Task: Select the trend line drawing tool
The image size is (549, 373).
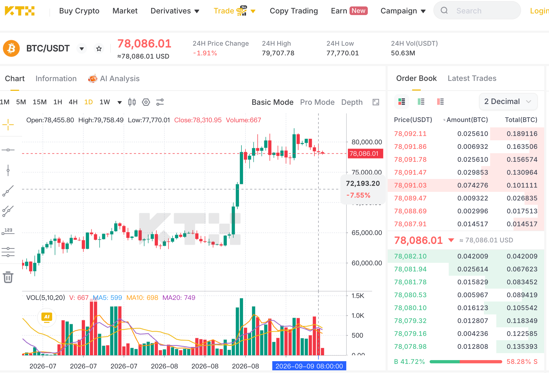Action: 8,191
